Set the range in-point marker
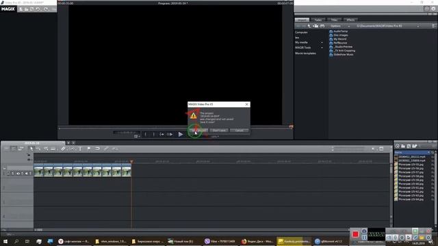 pos(145,135)
